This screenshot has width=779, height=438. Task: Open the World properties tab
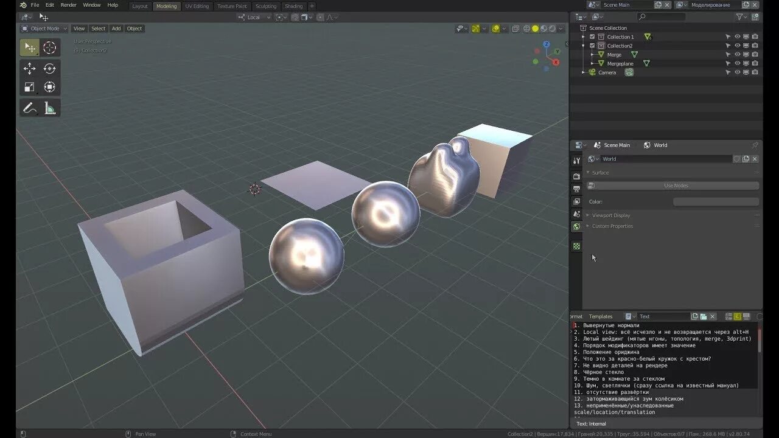tap(576, 226)
